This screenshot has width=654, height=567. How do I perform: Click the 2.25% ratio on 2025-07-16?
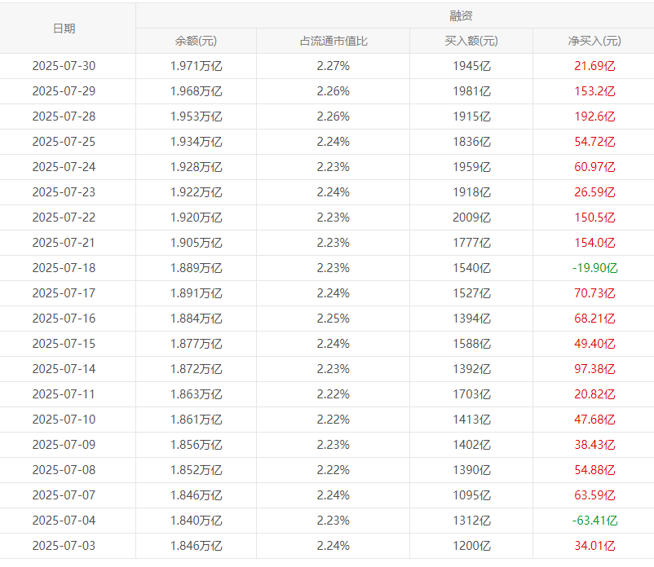pyautogui.click(x=334, y=319)
